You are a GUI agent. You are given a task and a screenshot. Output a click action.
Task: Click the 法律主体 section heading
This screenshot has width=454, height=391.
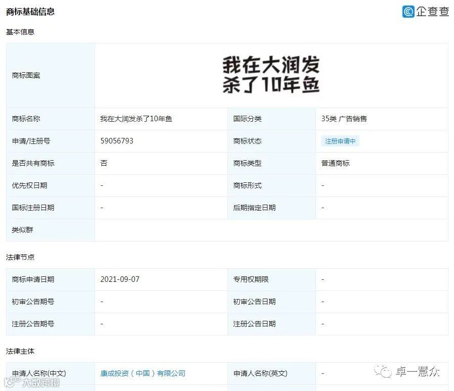[x=20, y=351]
